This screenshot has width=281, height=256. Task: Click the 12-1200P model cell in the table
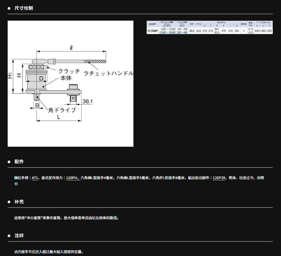(x=153, y=31)
